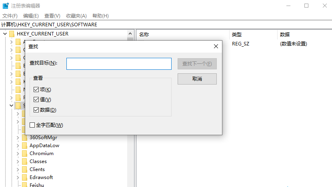332x187 pixels.
Task: Click the Edrawsoft folder icon
Action: [24, 177]
